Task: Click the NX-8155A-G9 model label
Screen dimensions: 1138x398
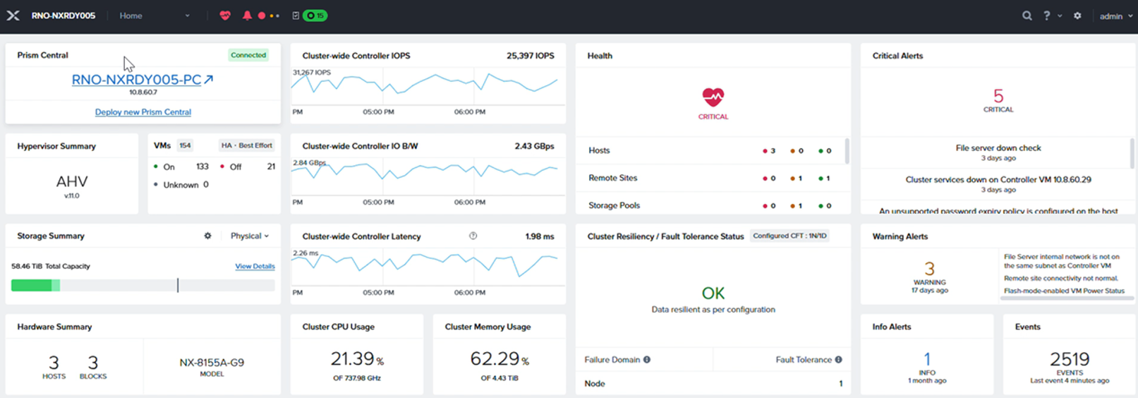Action: click(x=212, y=363)
